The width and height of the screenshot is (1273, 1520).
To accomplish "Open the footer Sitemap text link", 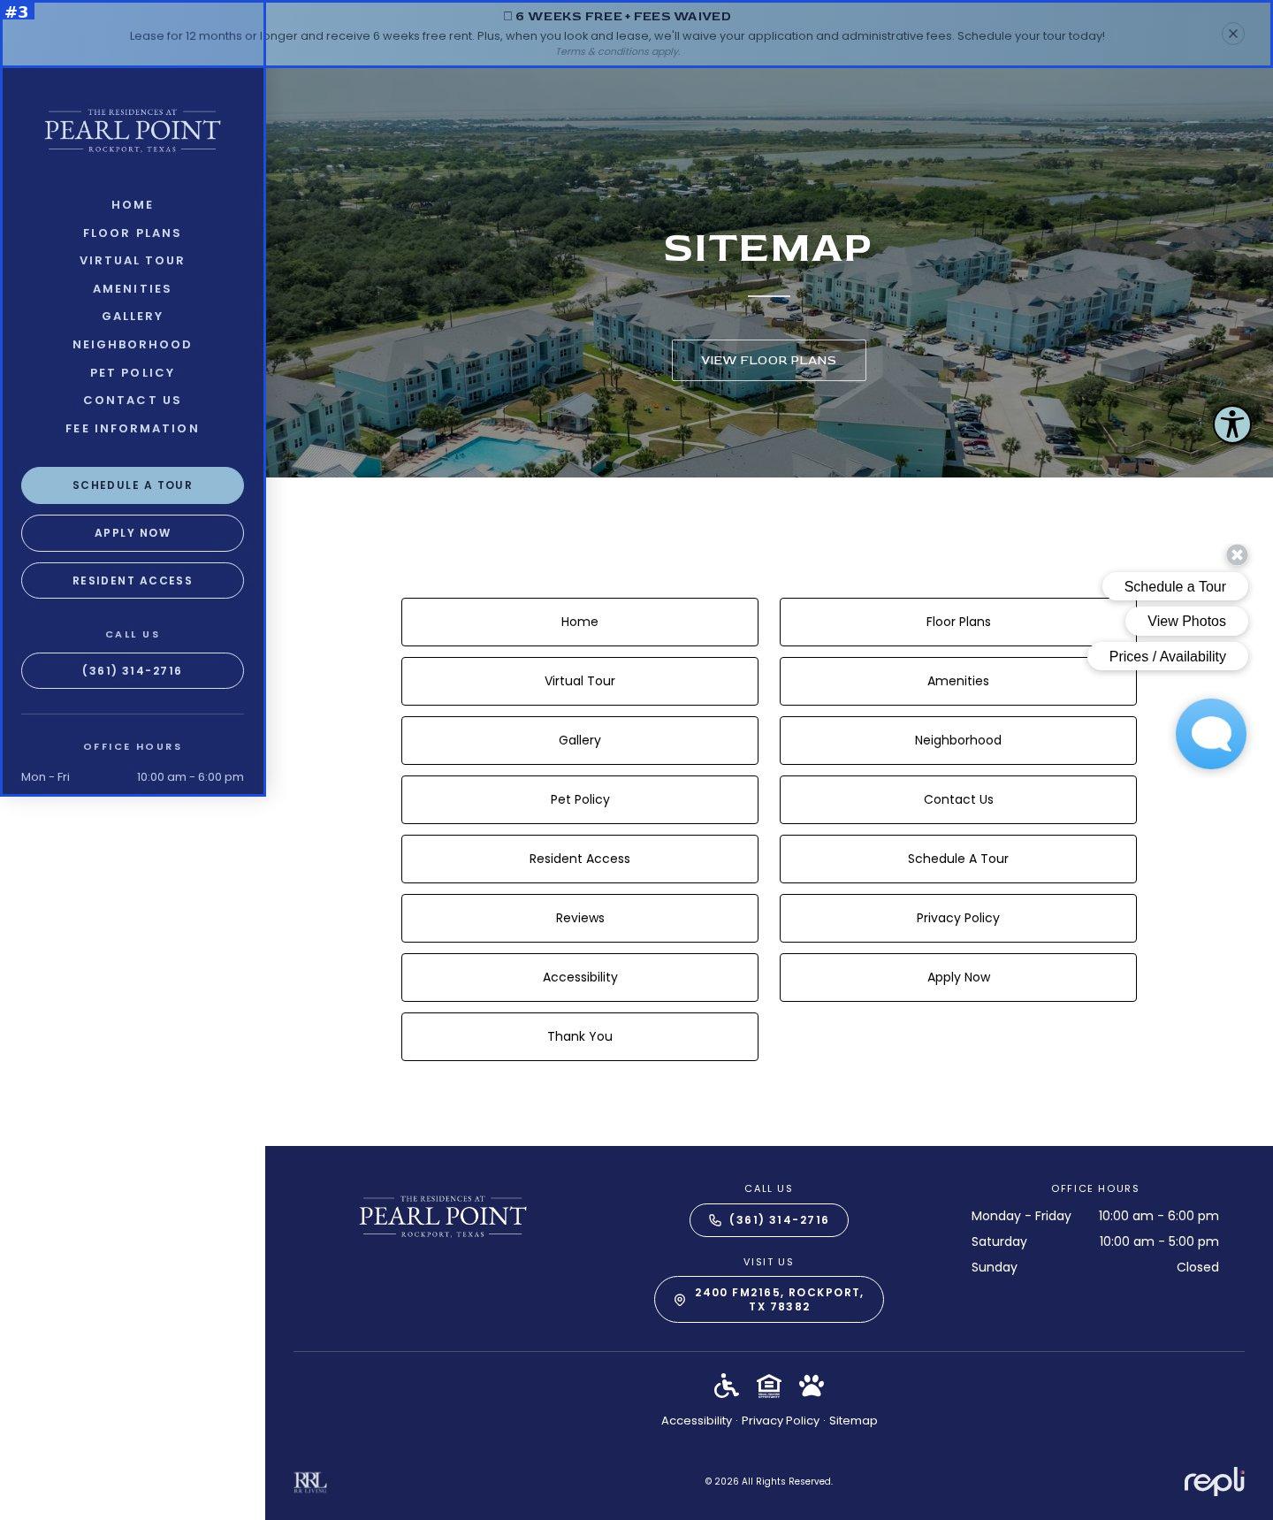I will tap(853, 1421).
